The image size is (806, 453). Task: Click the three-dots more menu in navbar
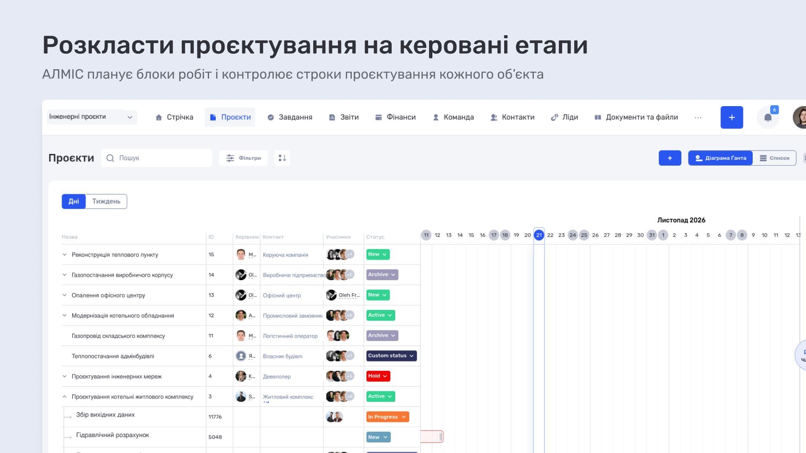[698, 117]
